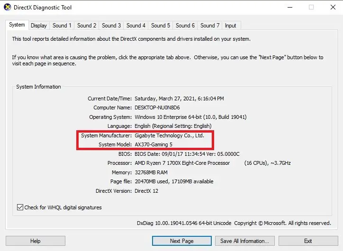Switch to the Sound 5 tab
This screenshot has width=343, height=251.
[x=161, y=26]
